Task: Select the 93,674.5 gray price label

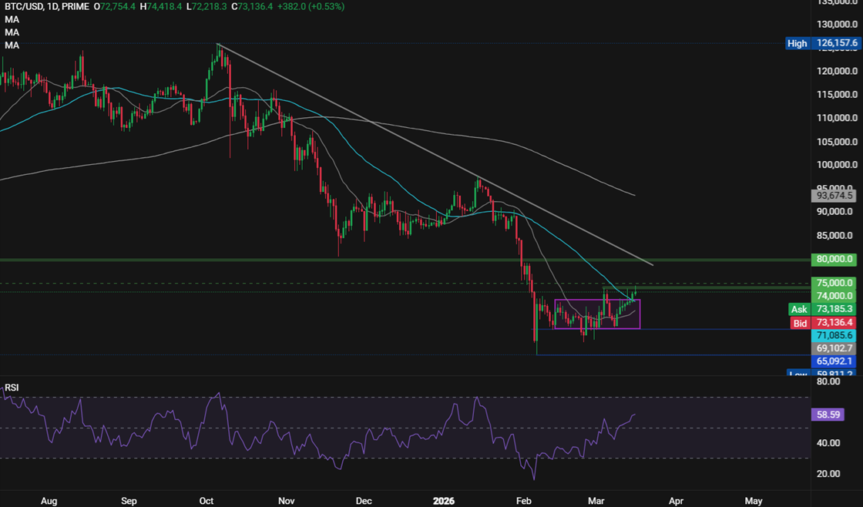Action: point(834,196)
